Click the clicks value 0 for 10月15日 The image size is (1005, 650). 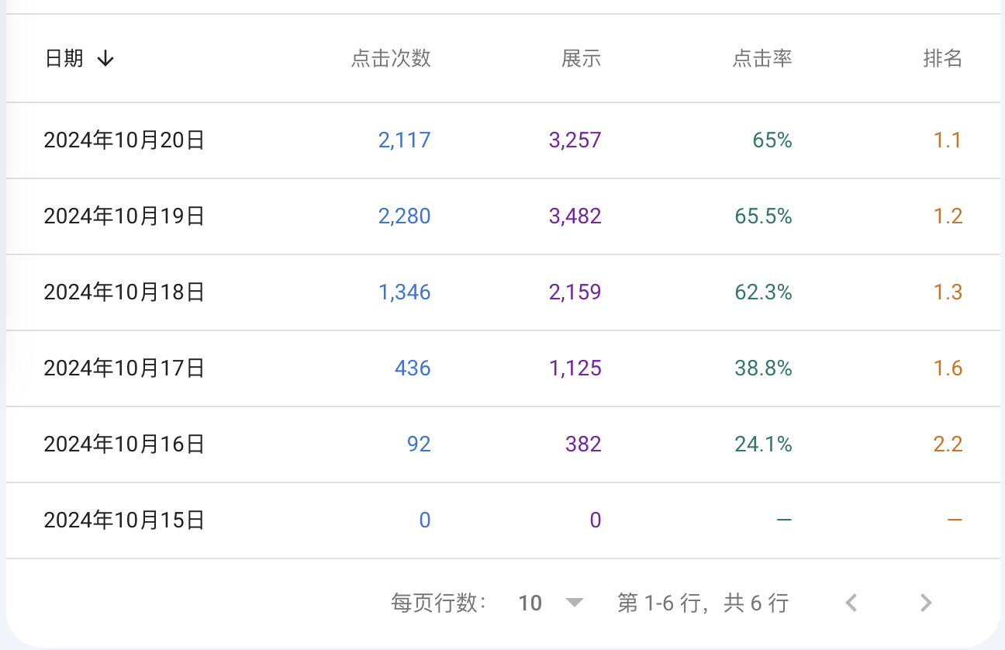tap(425, 520)
